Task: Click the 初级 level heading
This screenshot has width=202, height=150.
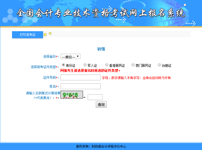Action: (x=101, y=49)
